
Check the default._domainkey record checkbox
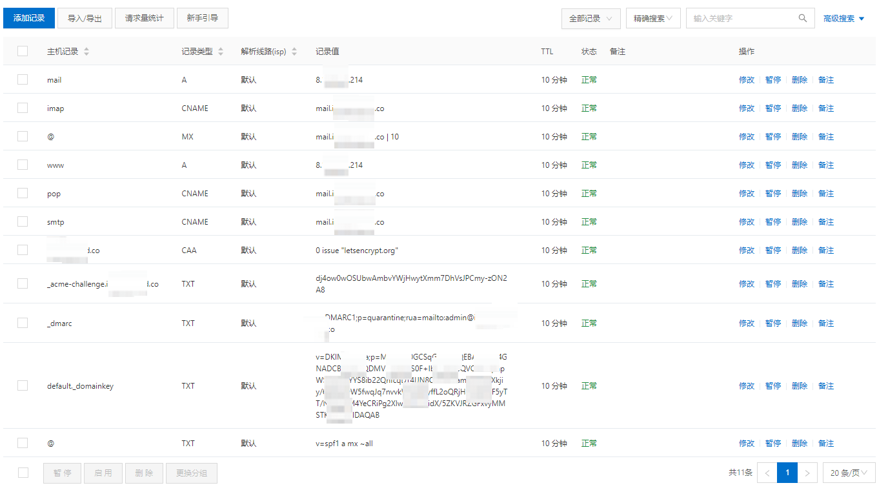[23, 385]
